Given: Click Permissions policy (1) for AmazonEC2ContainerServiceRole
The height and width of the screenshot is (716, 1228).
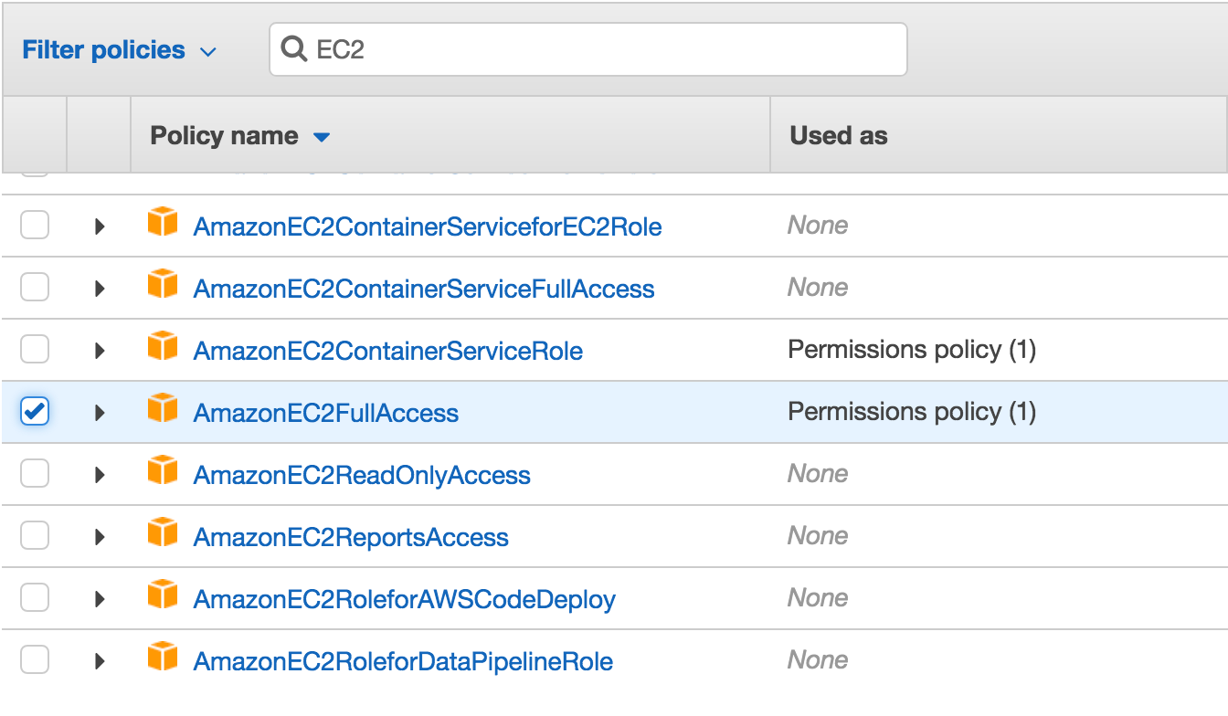Looking at the screenshot, I should [x=912, y=350].
